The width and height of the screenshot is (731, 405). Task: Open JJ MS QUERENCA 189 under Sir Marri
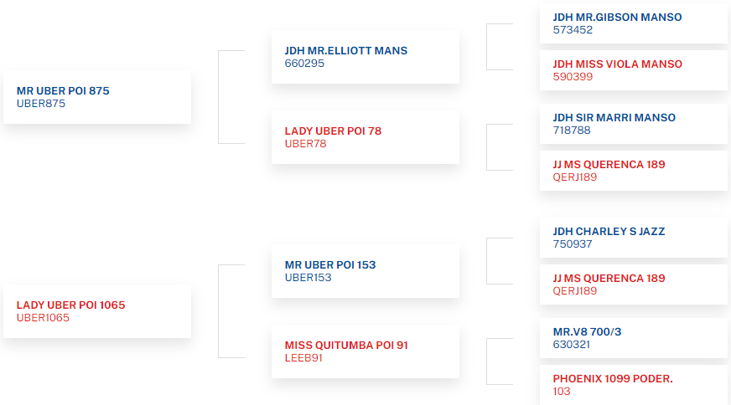coord(634,171)
